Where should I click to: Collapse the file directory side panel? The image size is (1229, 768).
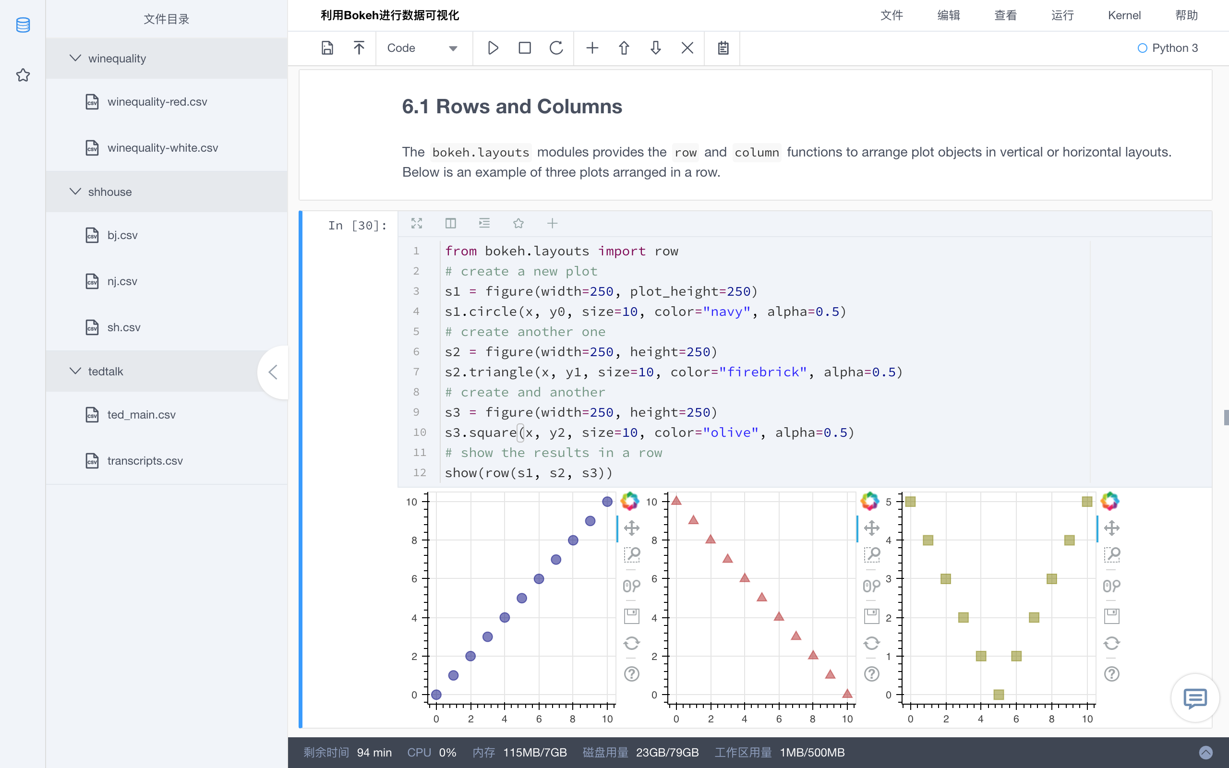(x=273, y=372)
